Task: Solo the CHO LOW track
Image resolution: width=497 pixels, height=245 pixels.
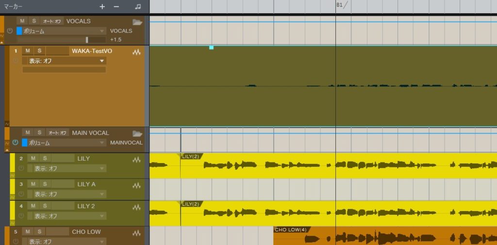Action: (39, 231)
